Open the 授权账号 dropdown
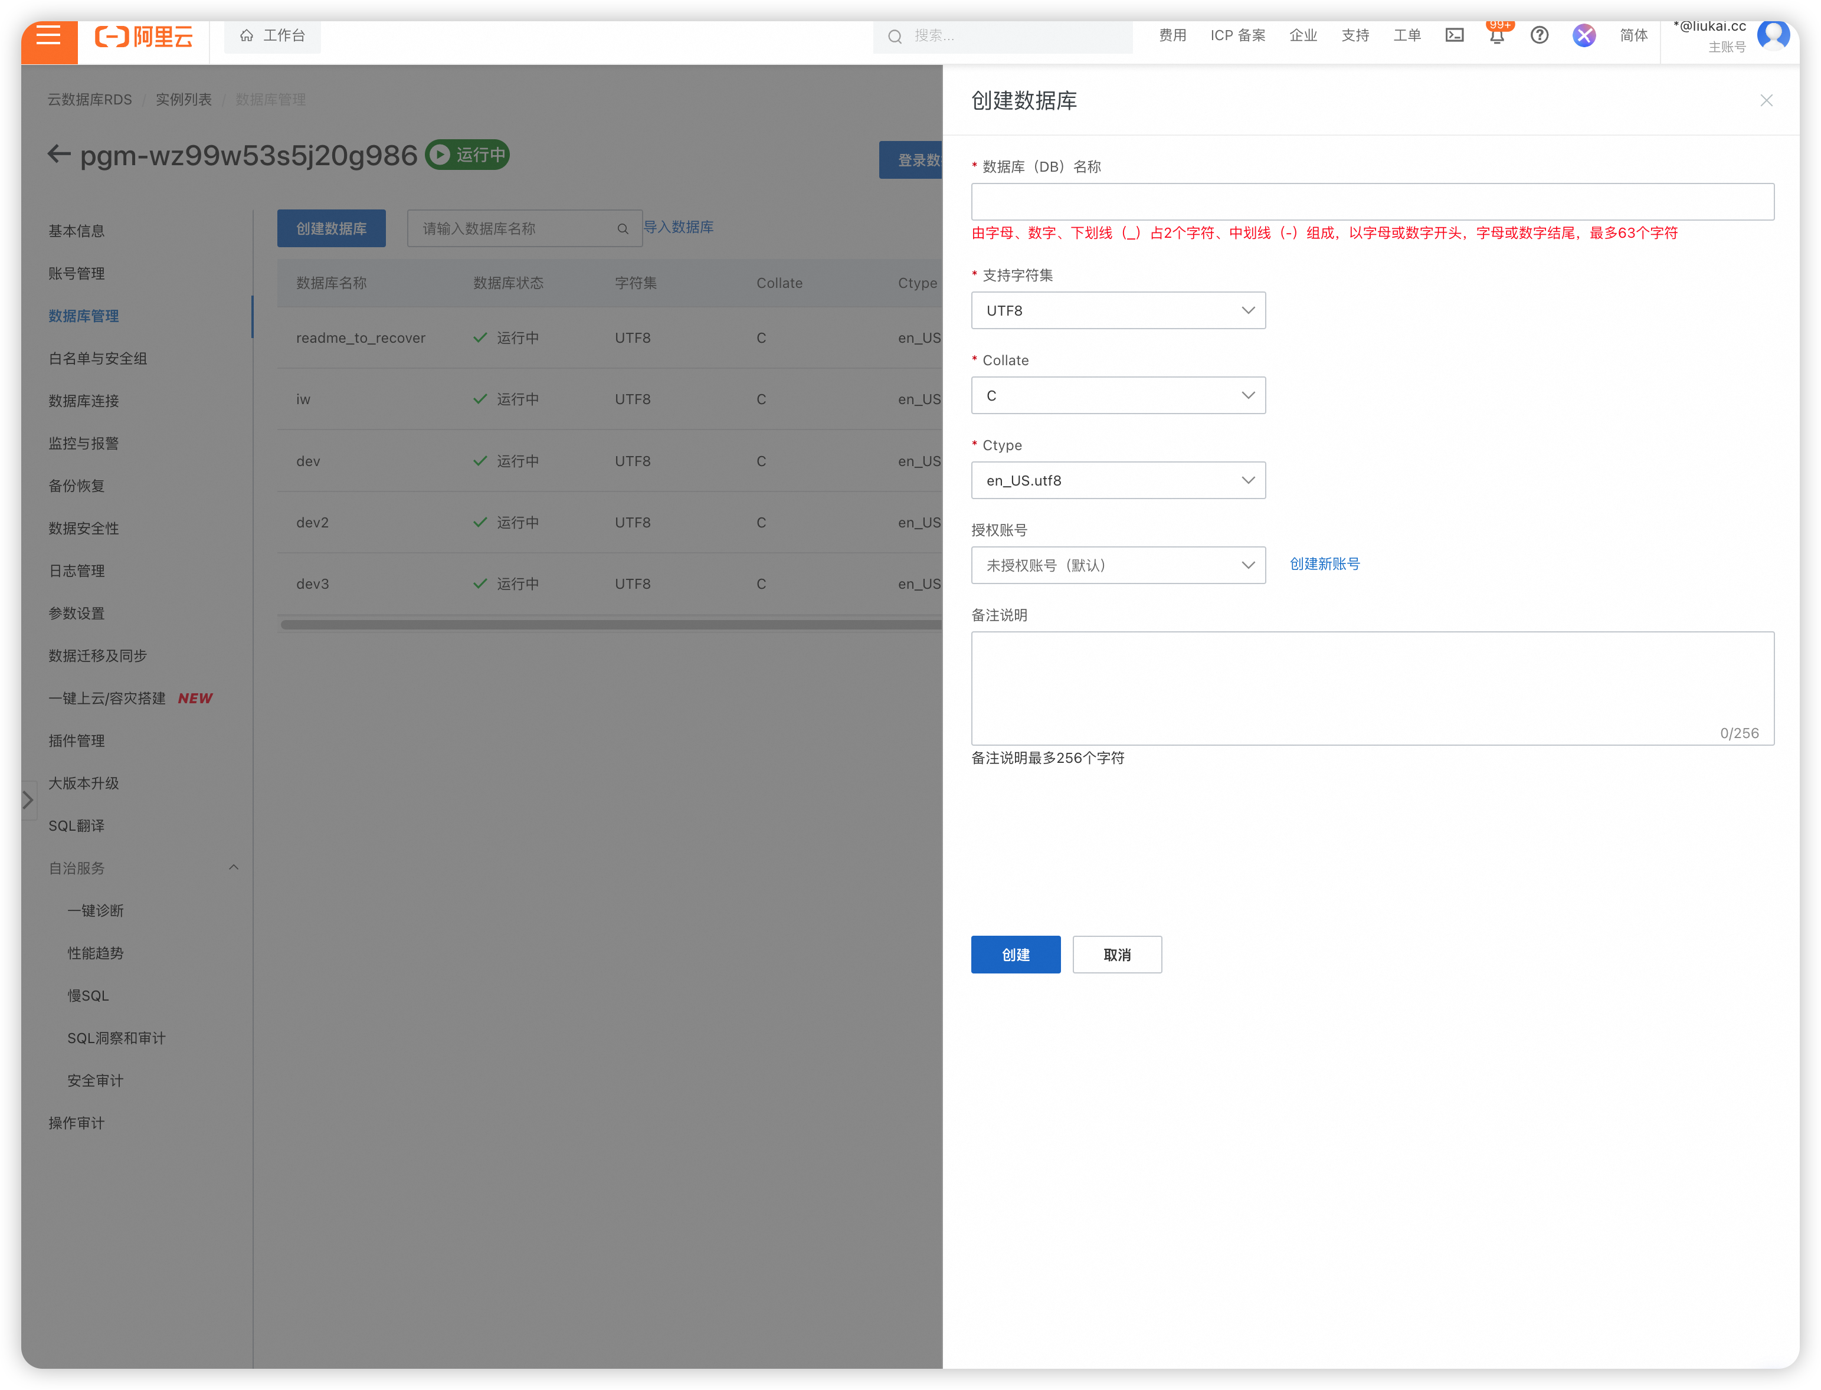Image resolution: width=1821 pixels, height=1390 pixels. coord(1118,565)
